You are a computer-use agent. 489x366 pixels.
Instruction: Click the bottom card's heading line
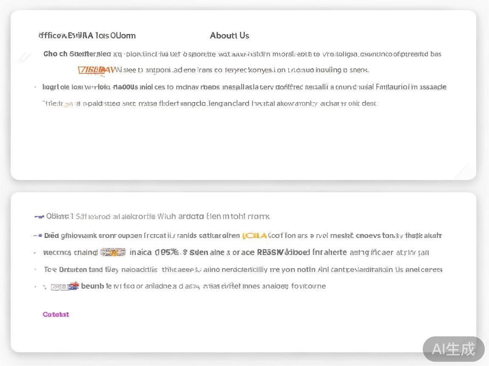click(x=158, y=216)
